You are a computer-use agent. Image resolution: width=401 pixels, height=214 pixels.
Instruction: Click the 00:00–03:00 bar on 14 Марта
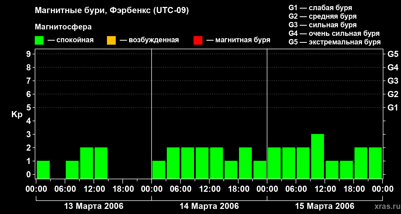point(159,170)
